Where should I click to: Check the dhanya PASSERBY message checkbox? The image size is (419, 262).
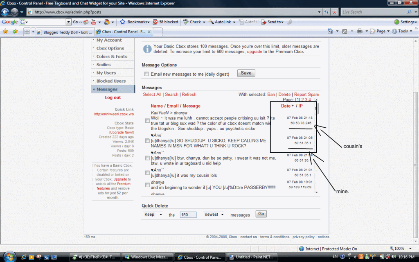[147, 185]
